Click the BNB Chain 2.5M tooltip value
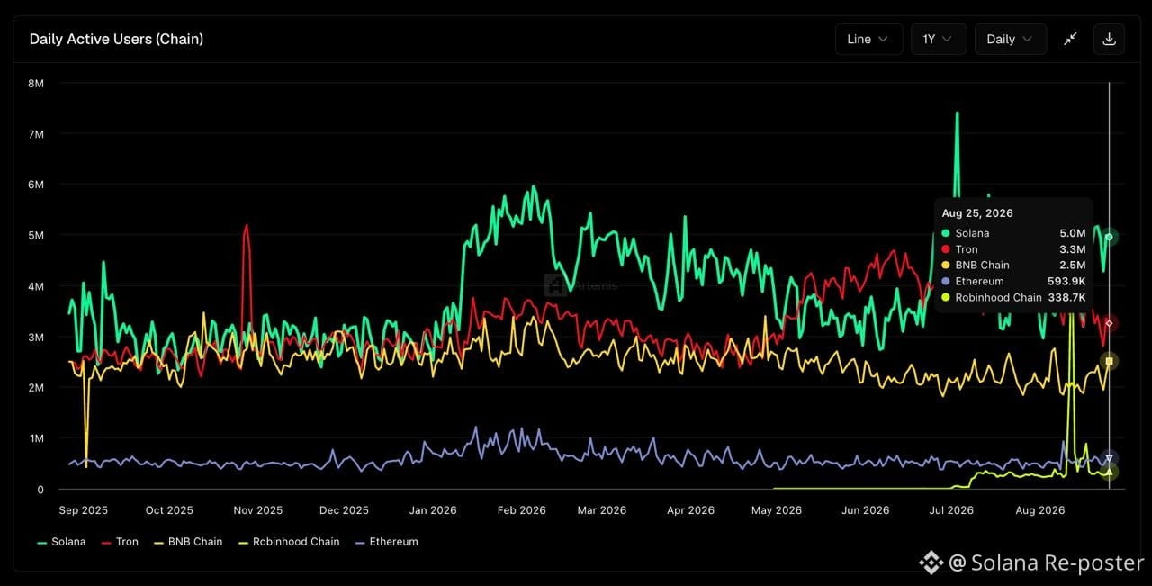The height and width of the screenshot is (586, 1152). (1072, 266)
